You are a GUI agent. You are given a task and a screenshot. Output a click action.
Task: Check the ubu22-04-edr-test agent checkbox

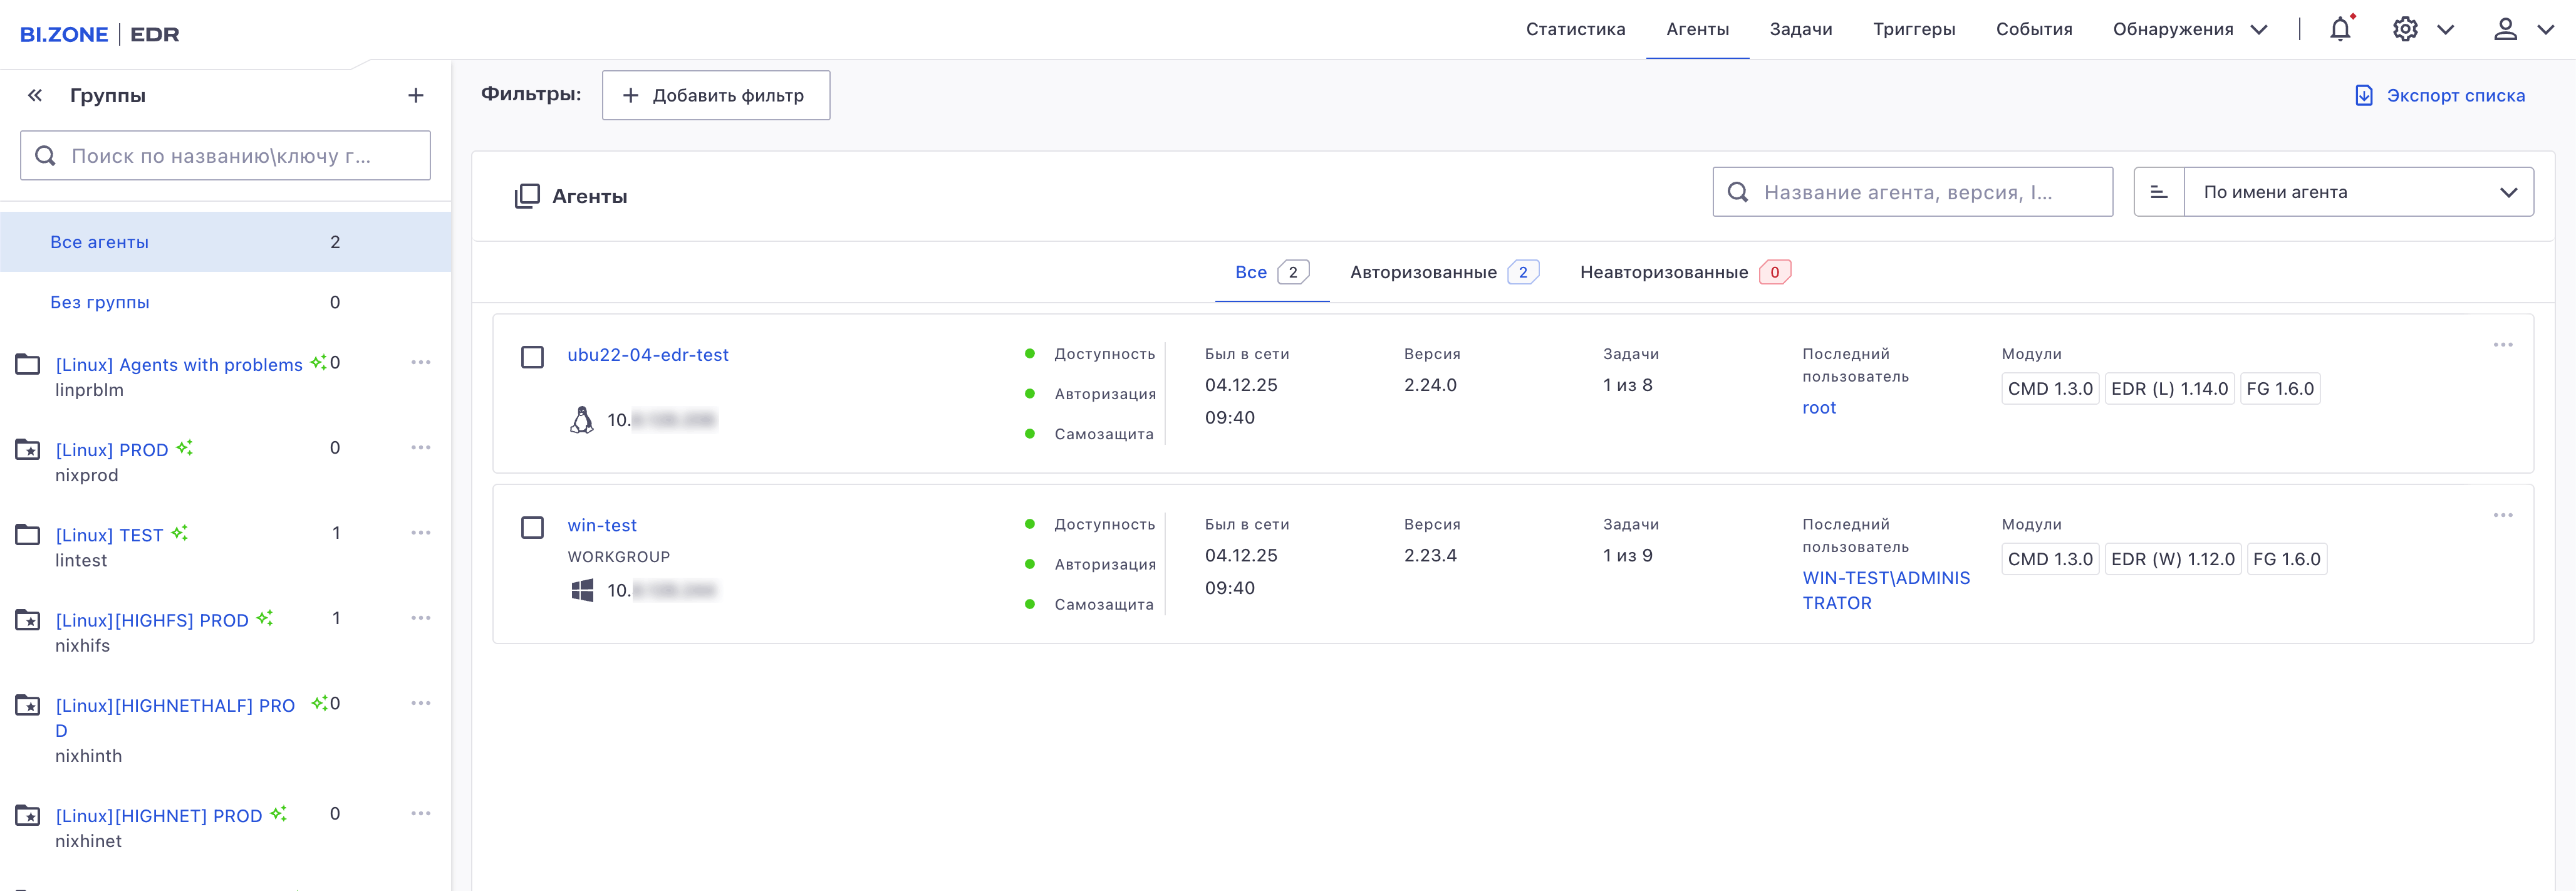(x=532, y=356)
